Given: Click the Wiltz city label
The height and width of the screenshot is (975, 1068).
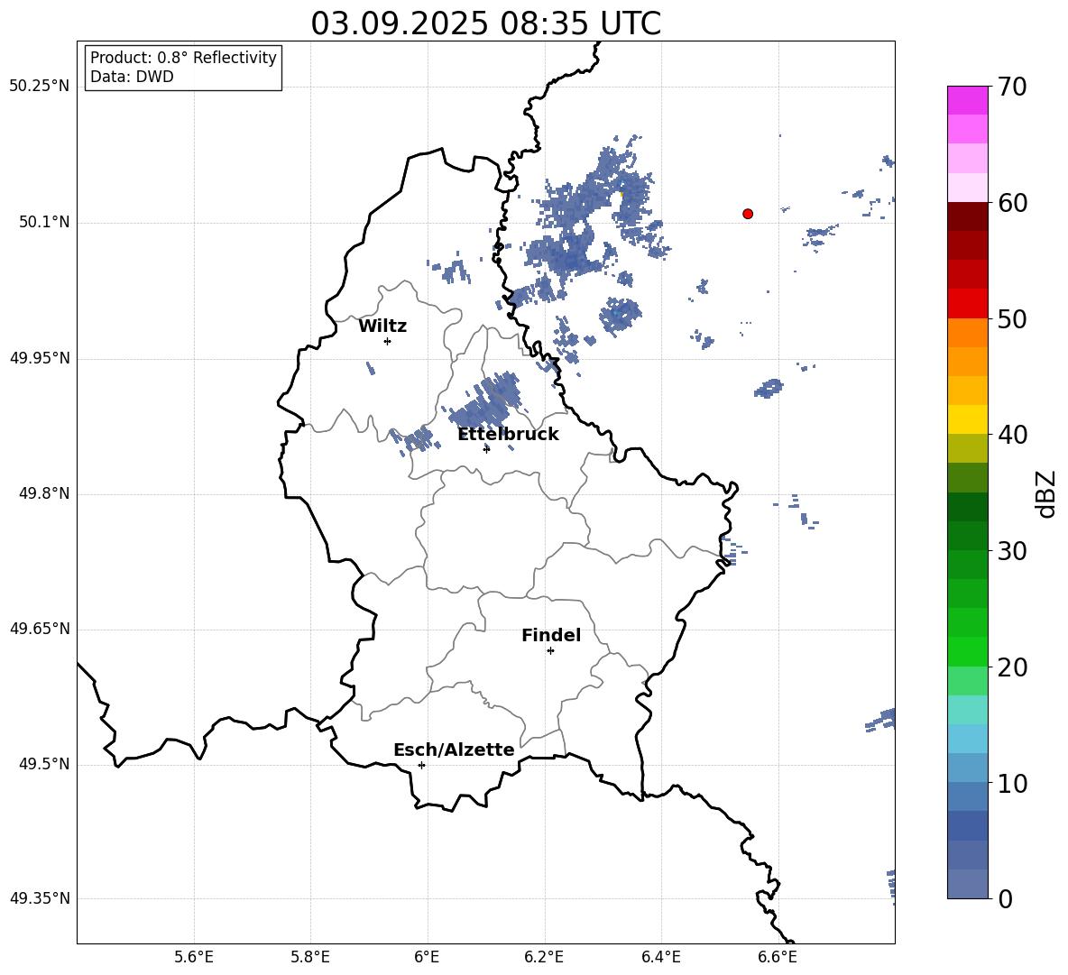Looking at the screenshot, I should coord(382,327).
